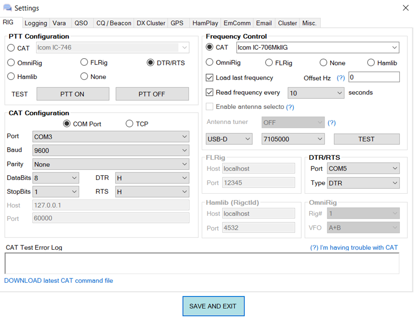Choose Hamlib radio under Frequency Control

[x=371, y=63]
